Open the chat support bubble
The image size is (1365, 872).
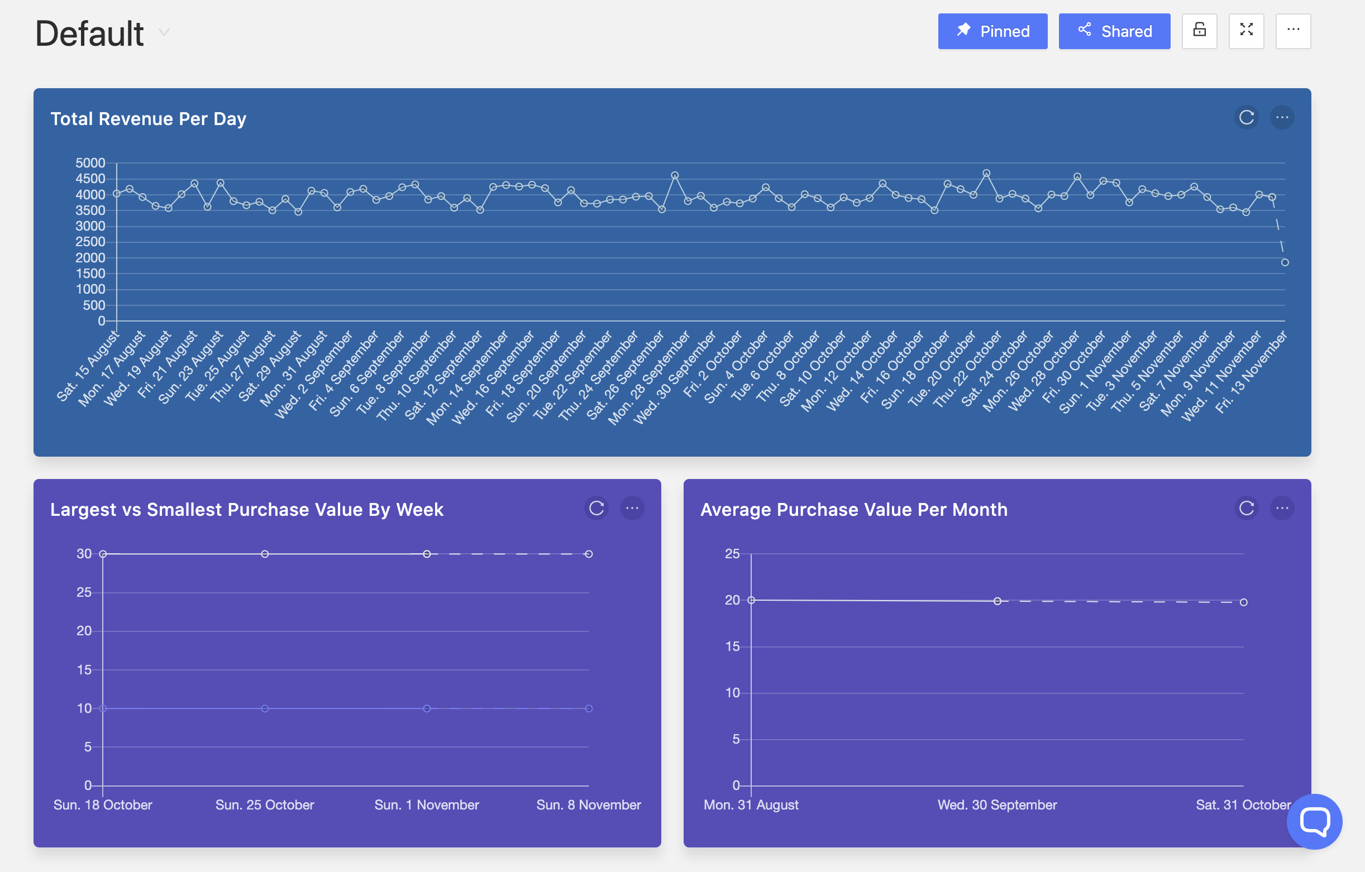(x=1314, y=822)
